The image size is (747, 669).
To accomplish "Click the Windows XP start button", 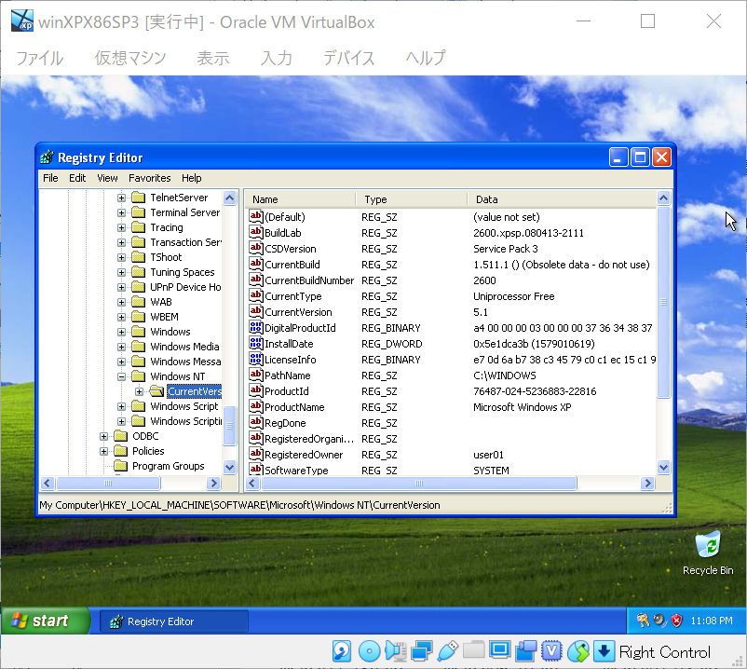I will point(46,621).
